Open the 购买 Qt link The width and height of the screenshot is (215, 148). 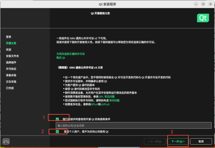pos(61,58)
